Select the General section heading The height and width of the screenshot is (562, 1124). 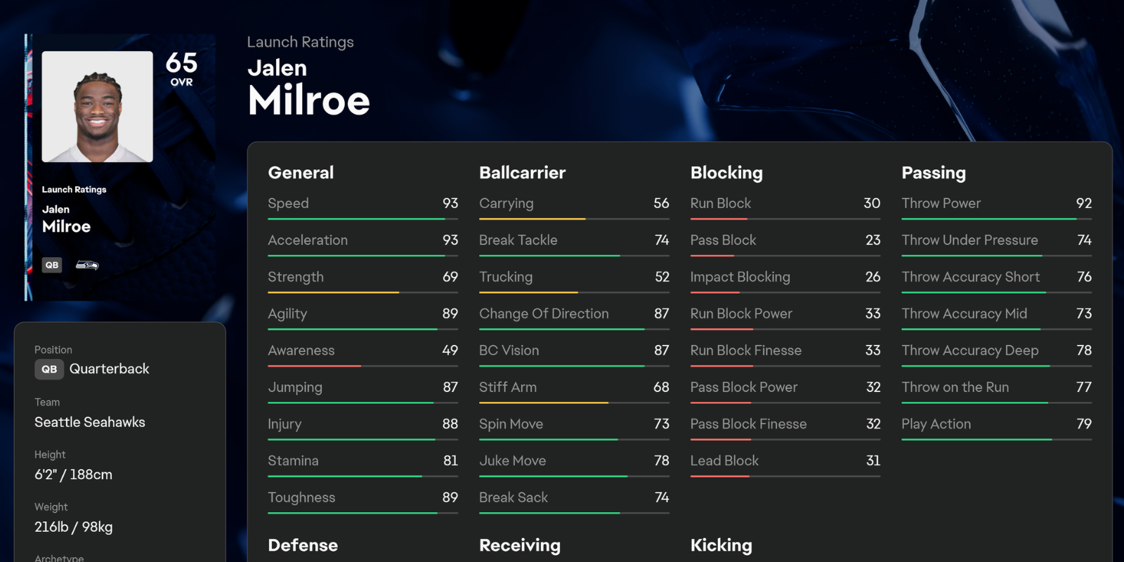(301, 173)
